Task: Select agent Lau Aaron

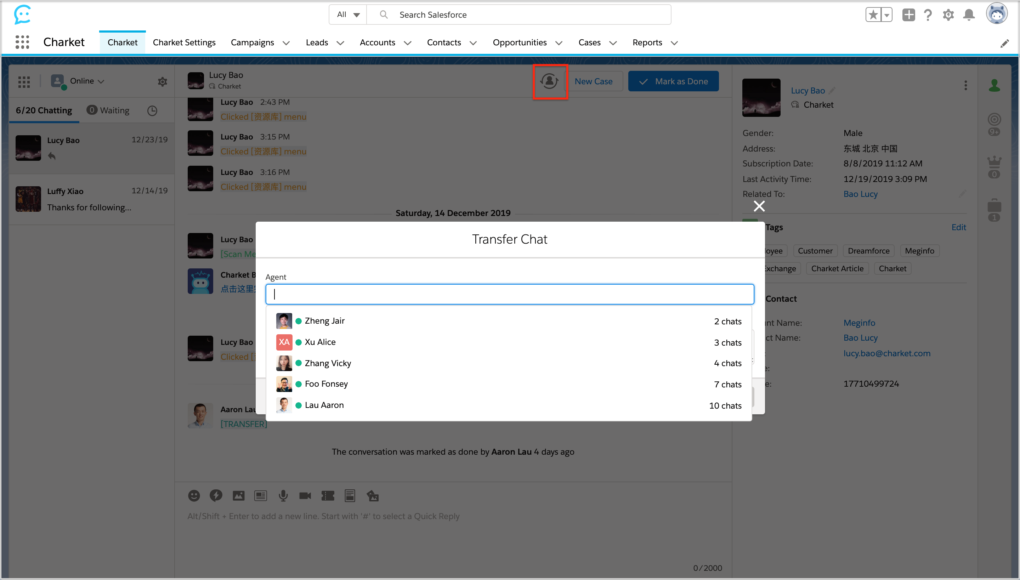Action: pos(509,405)
